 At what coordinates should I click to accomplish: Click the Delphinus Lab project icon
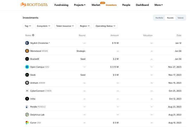tap(27, 115)
